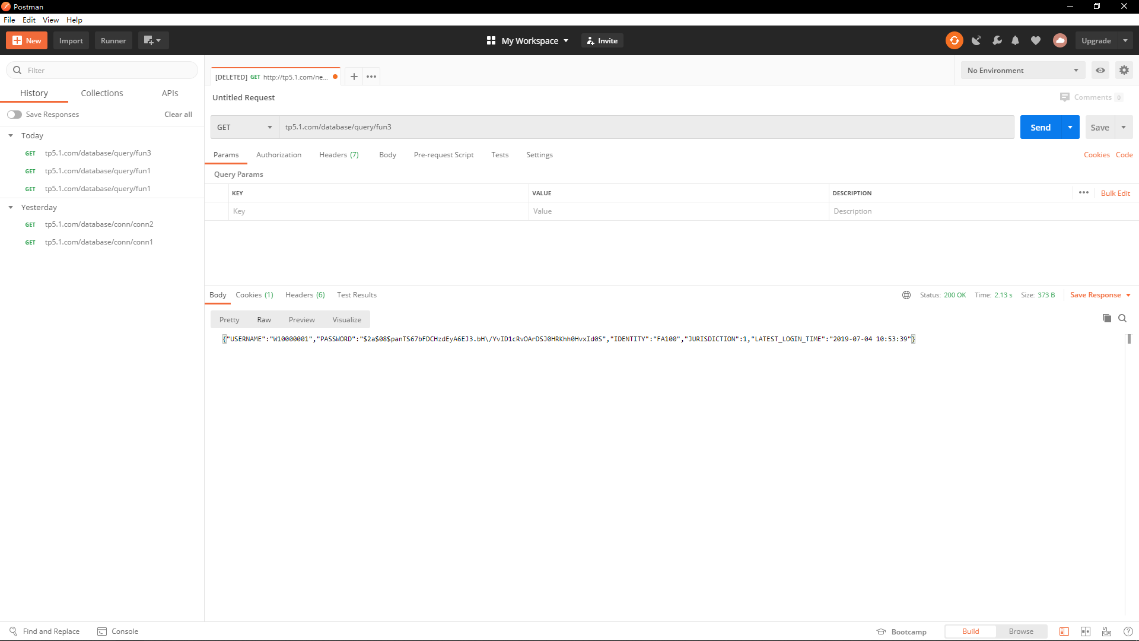The width and height of the screenshot is (1139, 641).
Task: Open the Edit menu
Action: [x=29, y=20]
